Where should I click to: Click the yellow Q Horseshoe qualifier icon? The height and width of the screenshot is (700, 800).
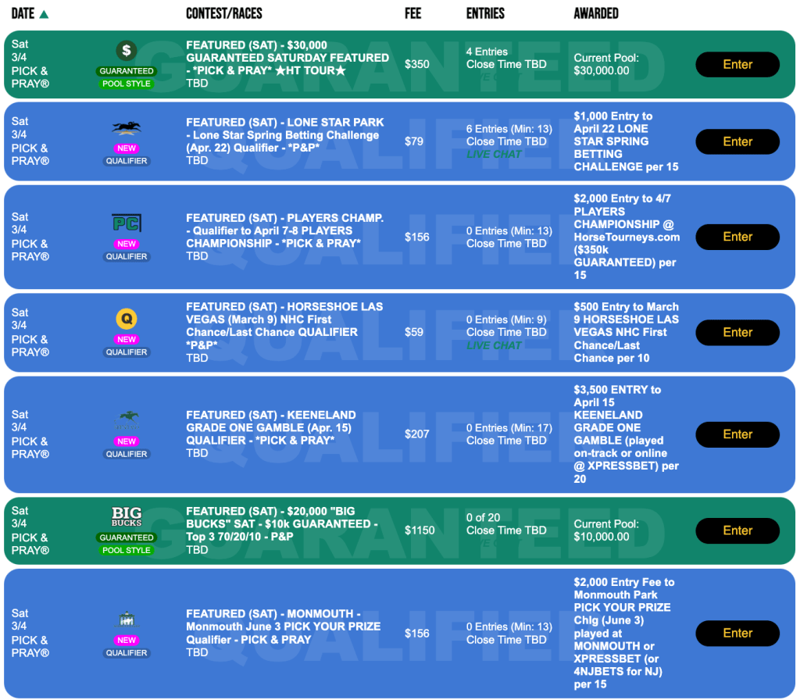pyautogui.click(x=127, y=319)
